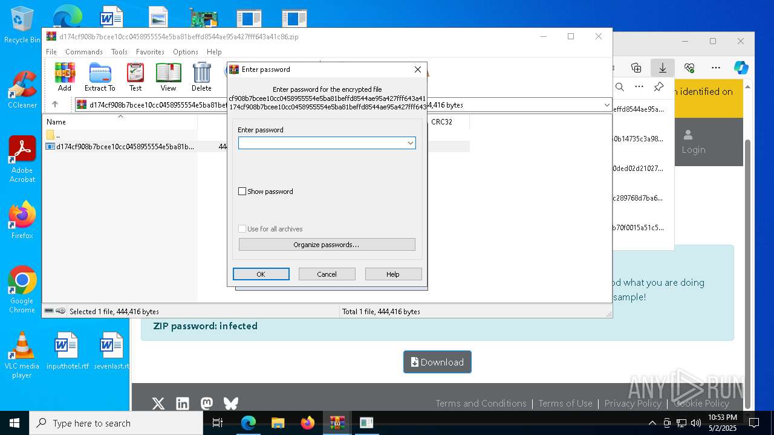Launch Adobe Acrobat from desktop
The width and height of the screenshot is (774, 435).
(22, 159)
